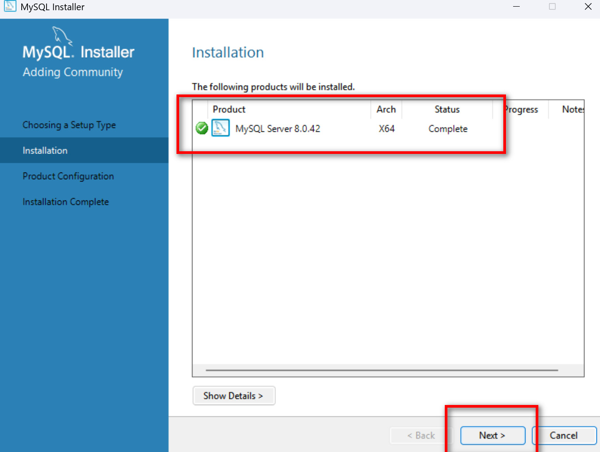The width and height of the screenshot is (600, 452).
Task: Click the Status column header
Action: (447, 110)
